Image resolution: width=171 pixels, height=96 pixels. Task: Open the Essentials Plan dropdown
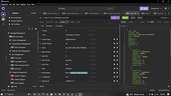click(156, 8)
